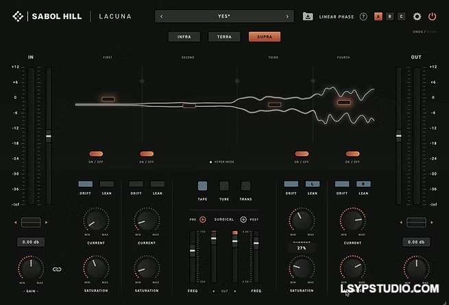This screenshot has width=449, height=305.
Task: Click the Sabol Hill logo icon
Action: pyautogui.click(x=18, y=16)
